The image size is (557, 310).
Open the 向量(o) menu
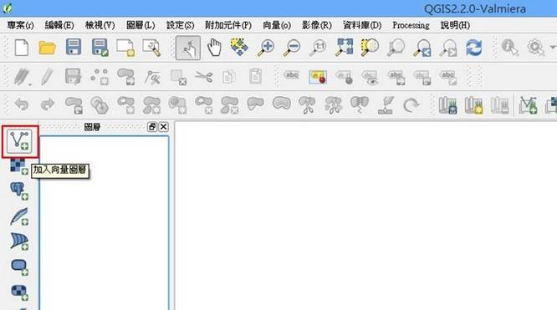tap(277, 25)
